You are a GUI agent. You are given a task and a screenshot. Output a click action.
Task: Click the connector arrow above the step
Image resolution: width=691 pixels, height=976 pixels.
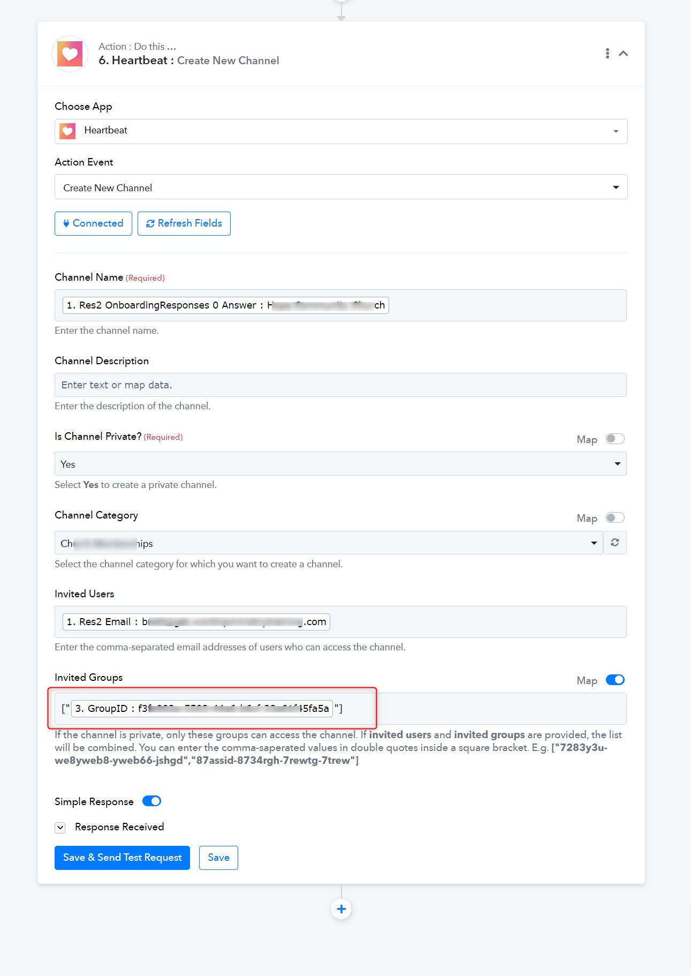(x=341, y=12)
